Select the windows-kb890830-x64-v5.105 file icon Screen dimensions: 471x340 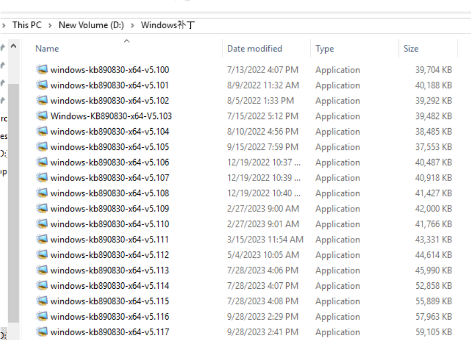coord(42,147)
